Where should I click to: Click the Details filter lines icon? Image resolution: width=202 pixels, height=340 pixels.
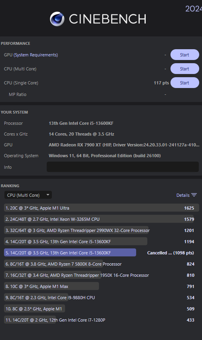194,195
